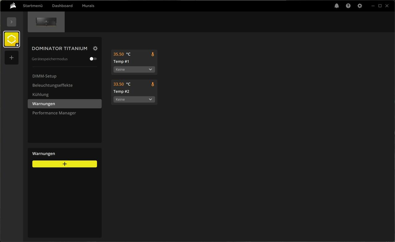Select the yellow hexagon profile icon
The image size is (395, 242).
coord(11,39)
